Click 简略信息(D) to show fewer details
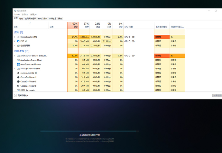The width and height of the screenshot is (222, 153). point(23,96)
